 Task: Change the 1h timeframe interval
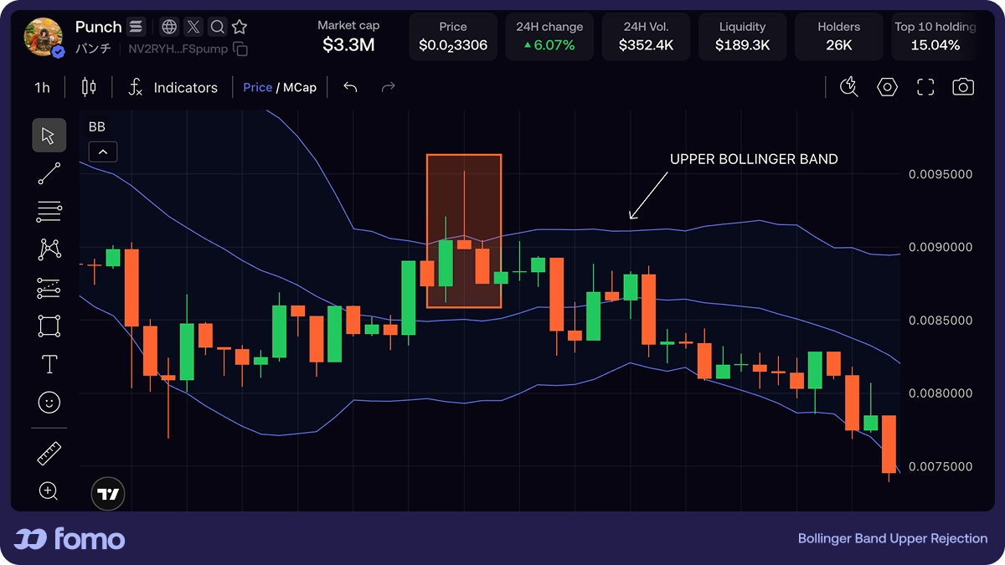[42, 87]
